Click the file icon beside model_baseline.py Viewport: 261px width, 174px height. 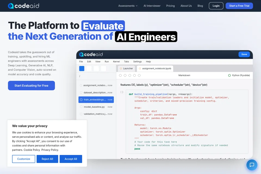(x=81, y=107)
